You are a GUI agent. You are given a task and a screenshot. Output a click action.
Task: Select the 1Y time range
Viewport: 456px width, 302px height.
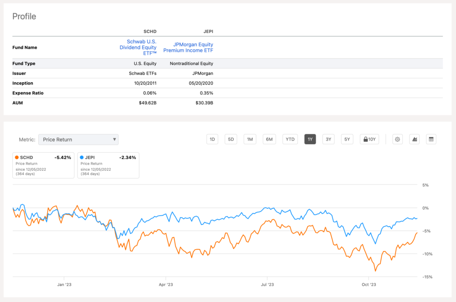(x=310, y=139)
